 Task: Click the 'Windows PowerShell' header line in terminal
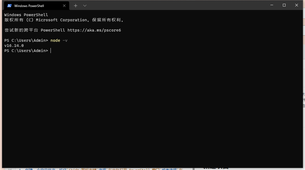click(26, 15)
